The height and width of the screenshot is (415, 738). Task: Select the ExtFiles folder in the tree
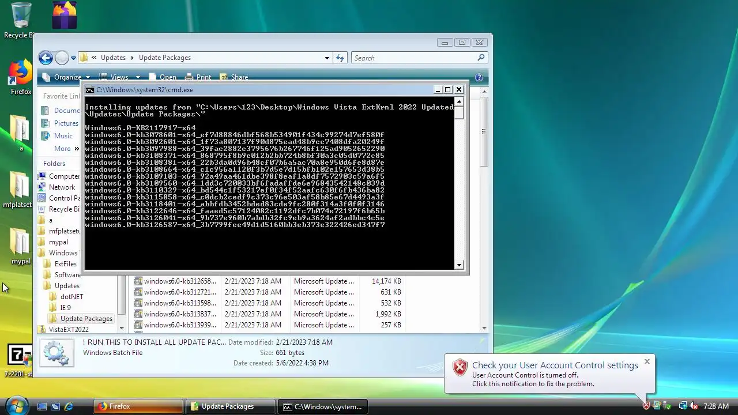(x=61, y=264)
